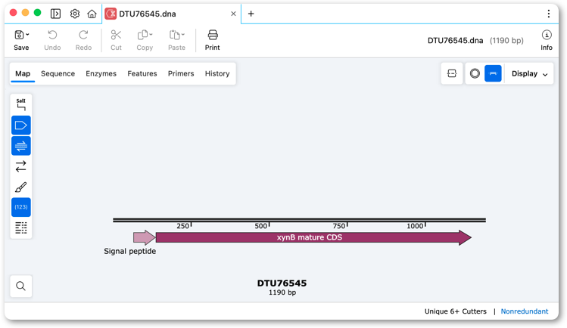
Task: Click the 250 ruler position marker
Action: 182,226
